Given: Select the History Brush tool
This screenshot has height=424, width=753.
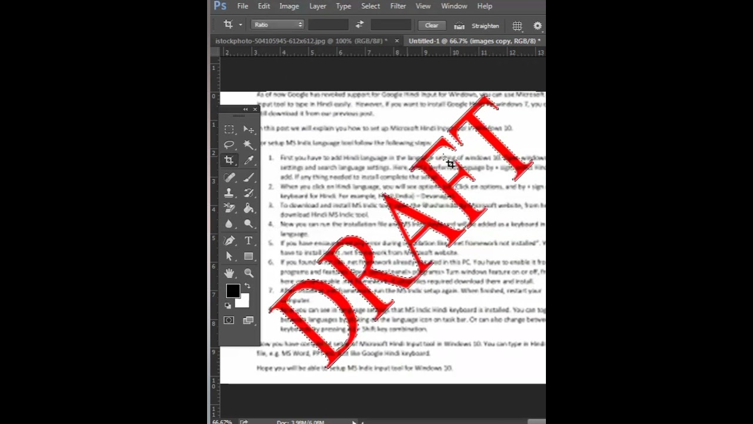Looking at the screenshot, I should click(249, 193).
